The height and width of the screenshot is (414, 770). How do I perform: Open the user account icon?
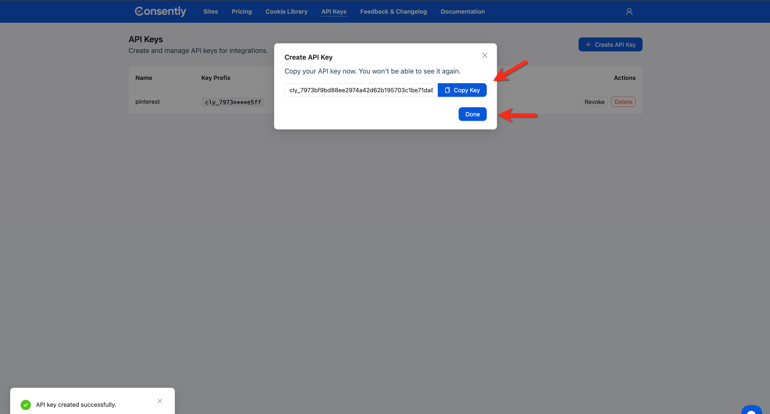[629, 11]
